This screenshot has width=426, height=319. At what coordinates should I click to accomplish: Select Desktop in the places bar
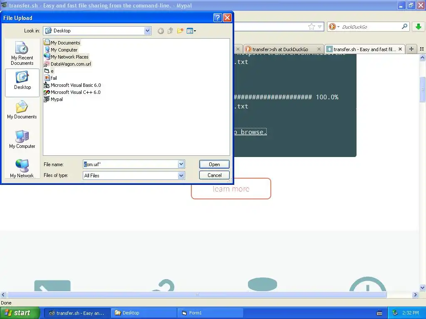tap(22, 83)
